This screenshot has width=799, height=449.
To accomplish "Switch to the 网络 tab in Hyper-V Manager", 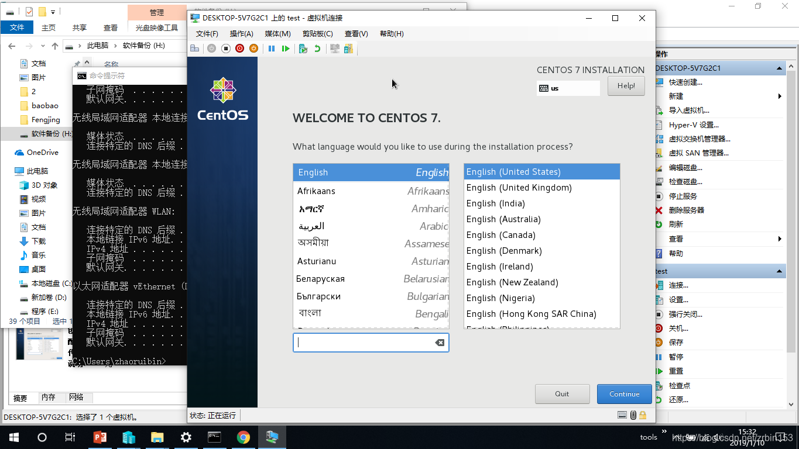I will click(x=76, y=398).
